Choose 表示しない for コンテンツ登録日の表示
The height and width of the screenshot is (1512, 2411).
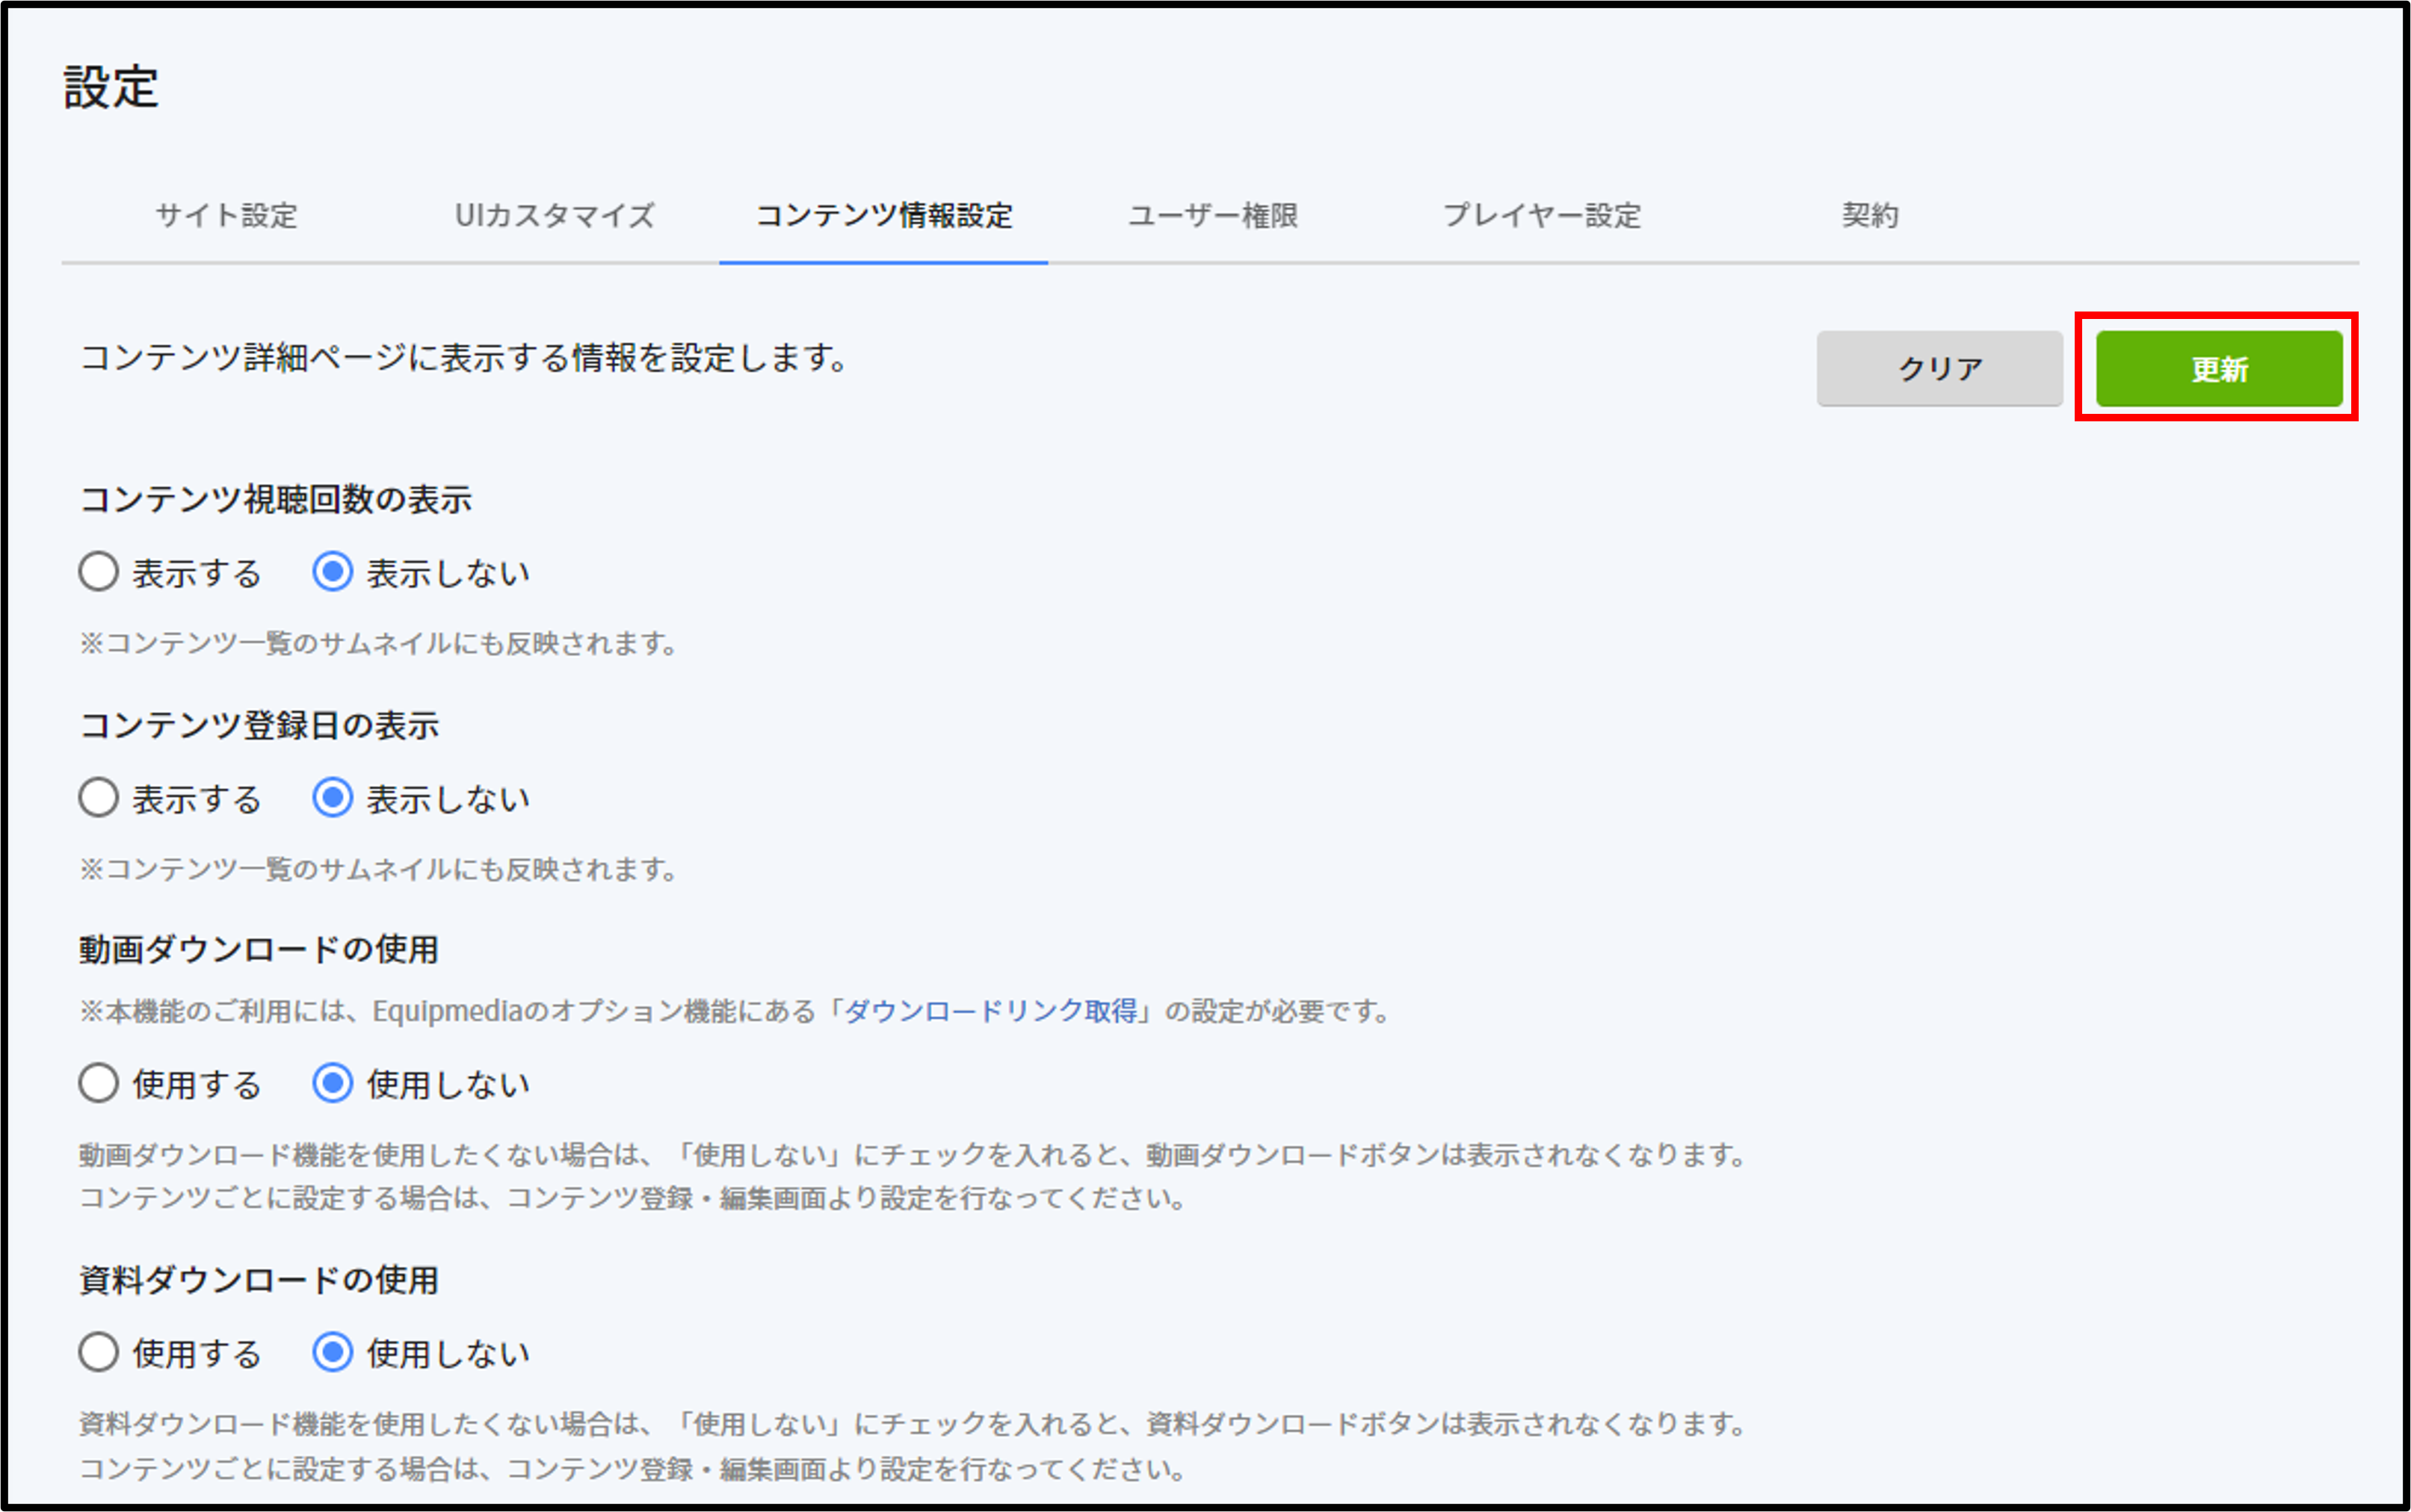coord(332,799)
